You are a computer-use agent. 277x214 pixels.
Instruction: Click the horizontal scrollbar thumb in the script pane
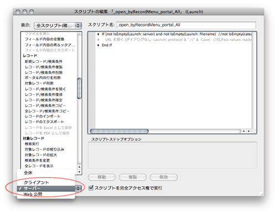(119, 131)
